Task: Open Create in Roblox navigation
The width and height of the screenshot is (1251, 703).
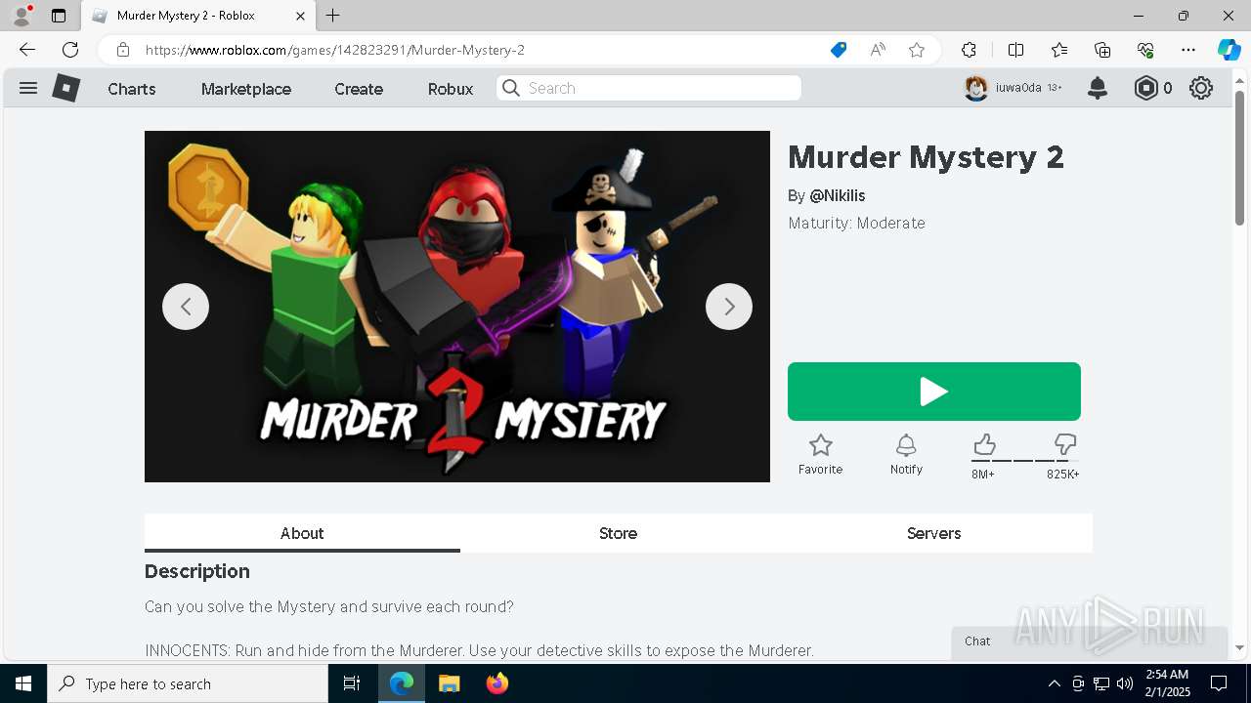Action: (359, 89)
